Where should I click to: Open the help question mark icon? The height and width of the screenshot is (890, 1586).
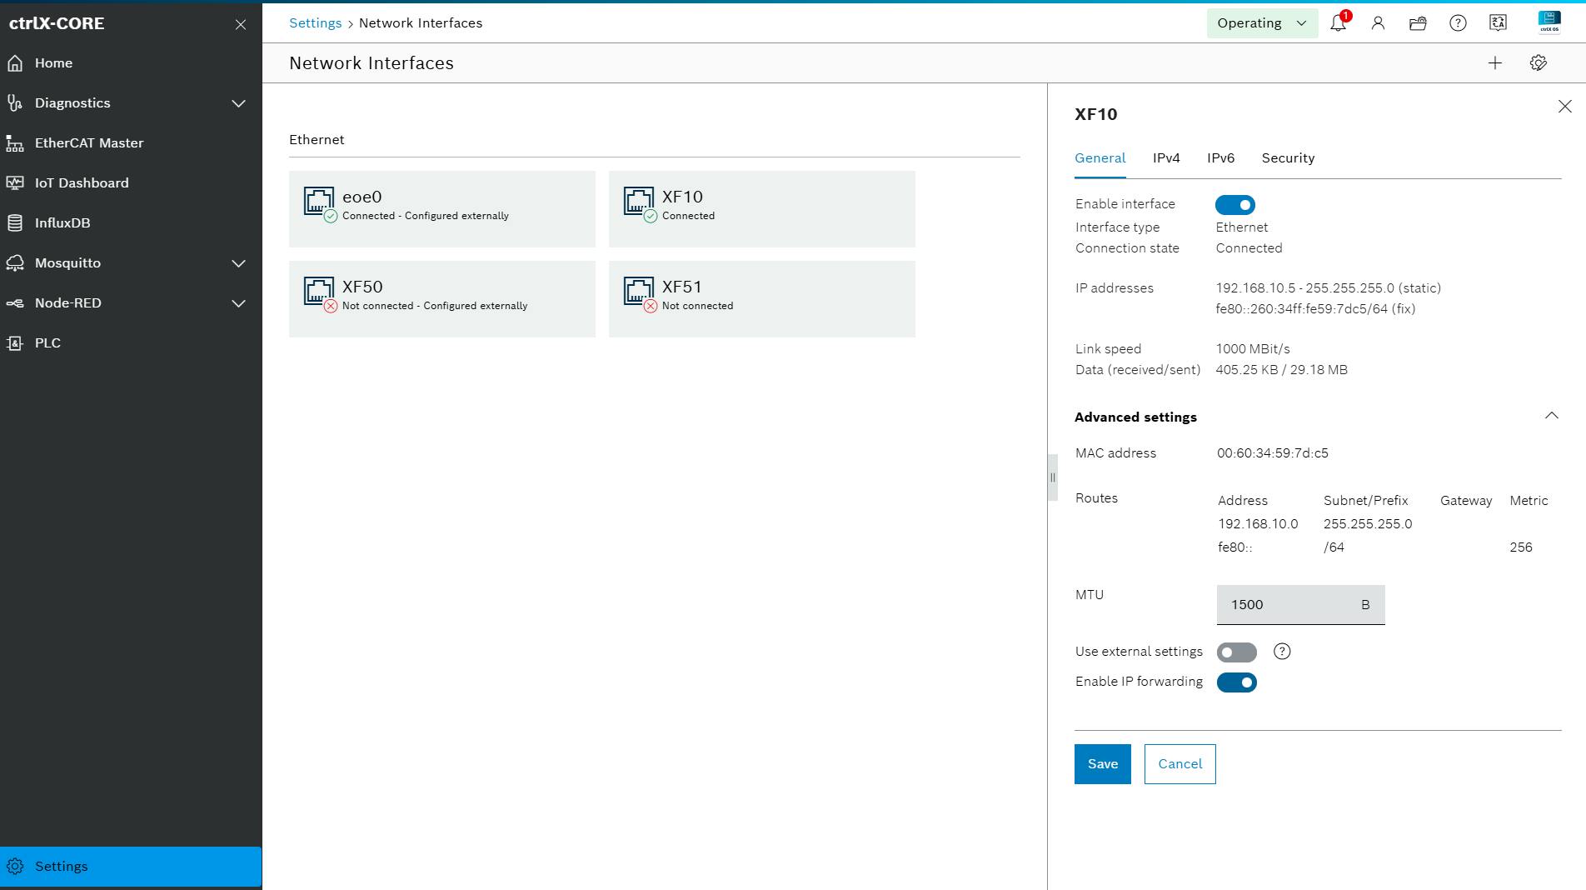(1458, 23)
